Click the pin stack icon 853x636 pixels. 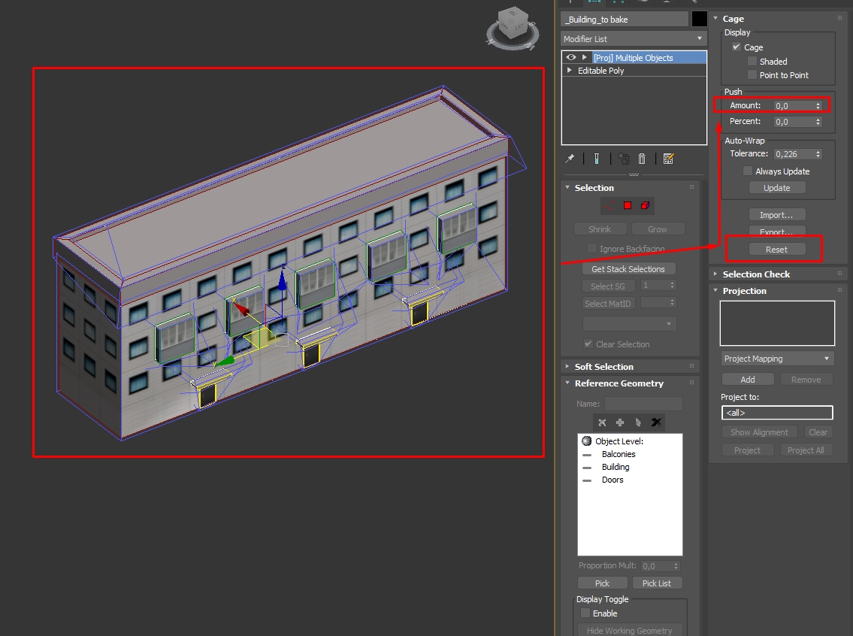pyautogui.click(x=570, y=159)
